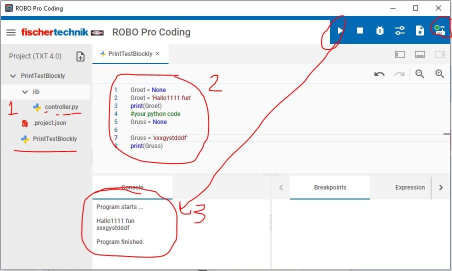Add a new file to the project
The width and height of the screenshot is (452, 271).
(80, 56)
